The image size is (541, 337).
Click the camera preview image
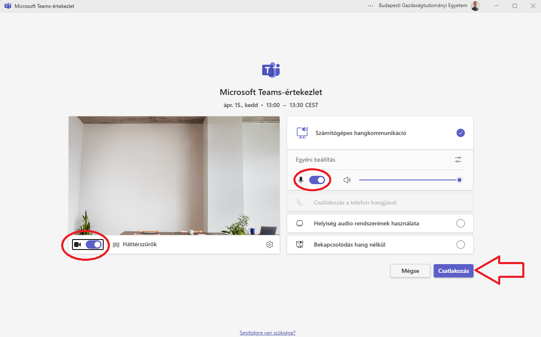click(174, 175)
